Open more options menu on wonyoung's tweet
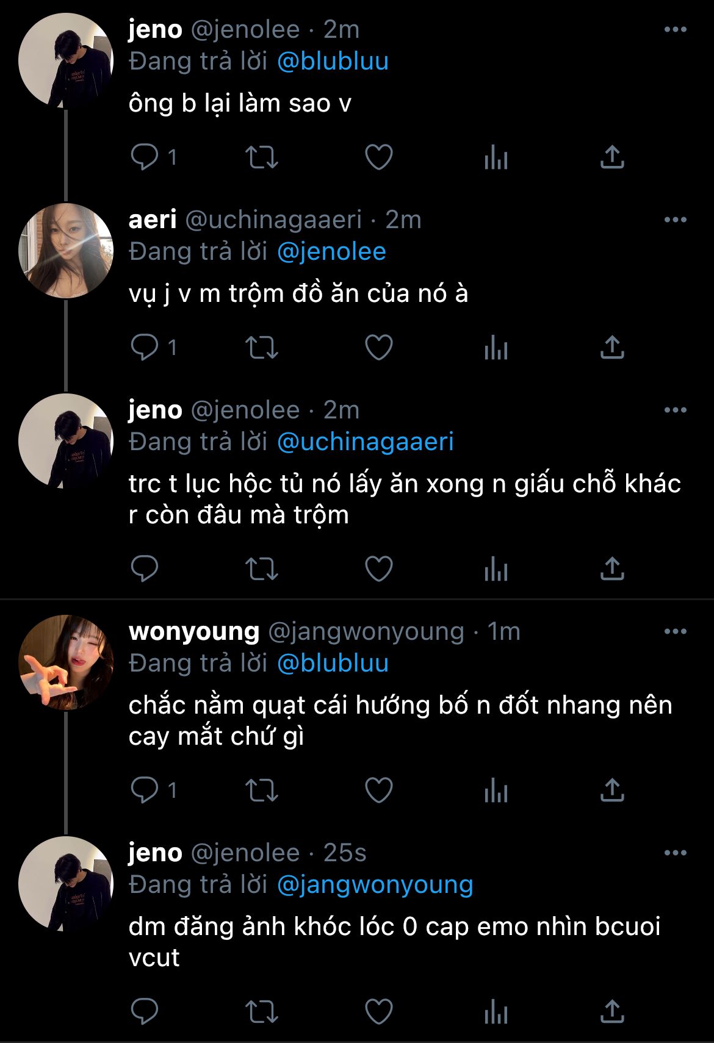The image size is (714, 1043). pyautogui.click(x=675, y=631)
